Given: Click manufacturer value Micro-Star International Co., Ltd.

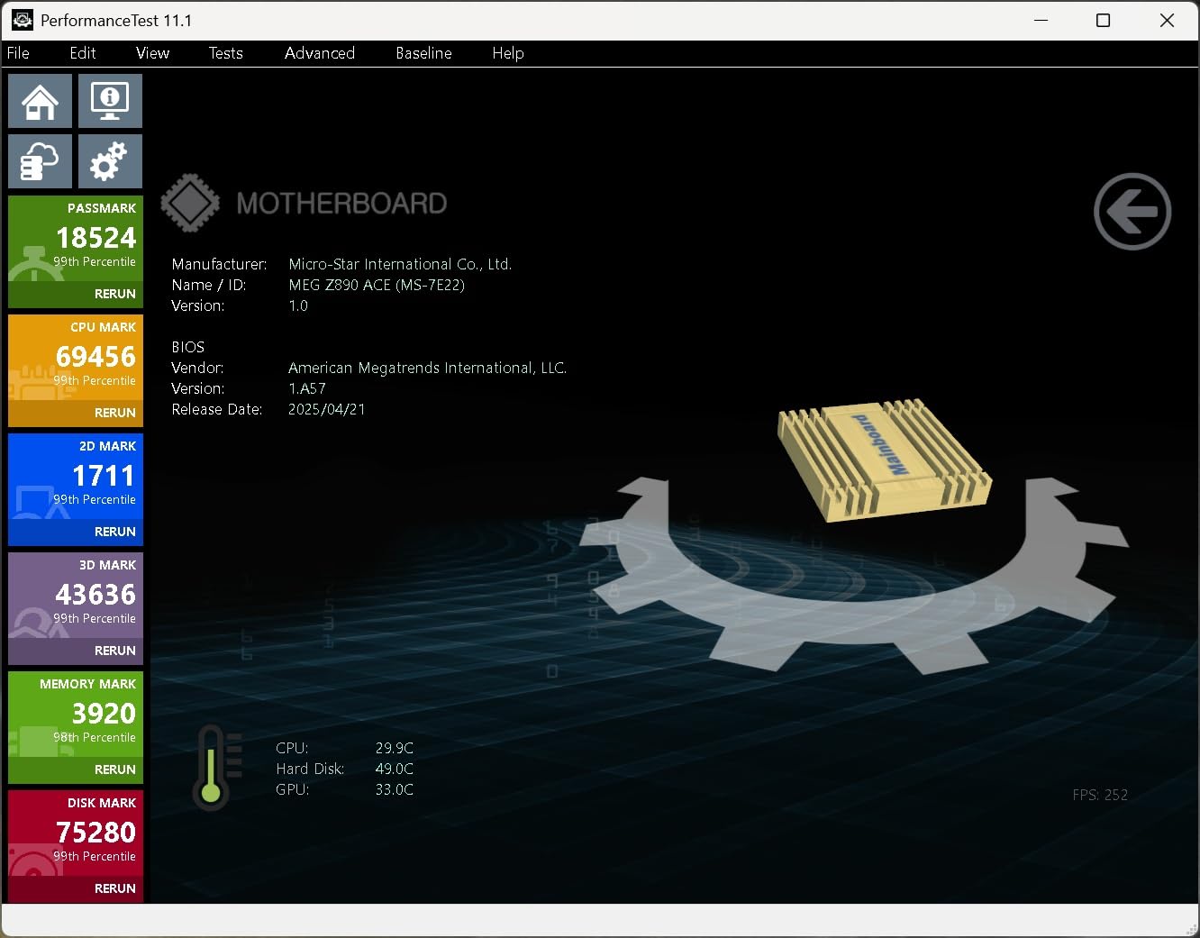Looking at the screenshot, I should click(400, 264).
